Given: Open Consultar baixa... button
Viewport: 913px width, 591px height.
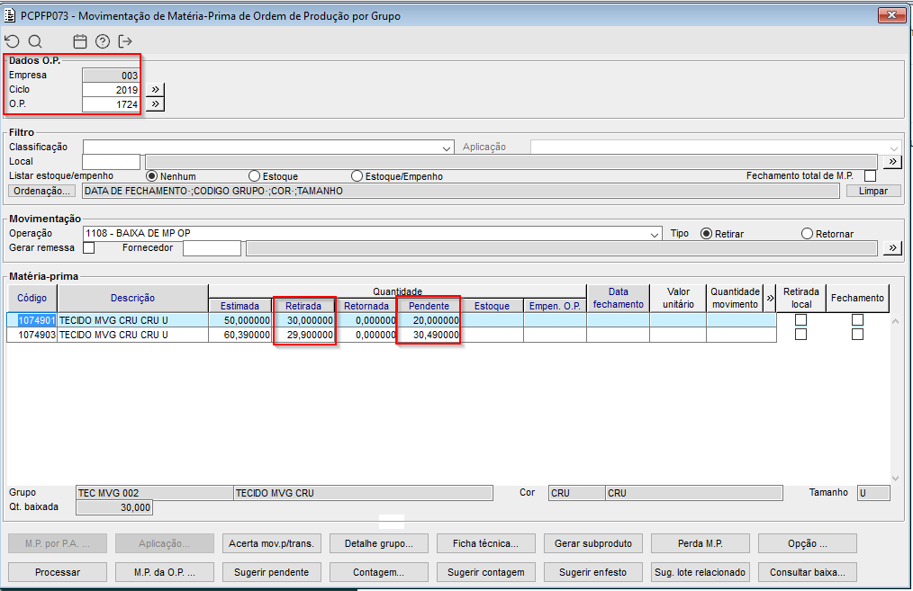Looking at the screenshot, I should [808, 572].
